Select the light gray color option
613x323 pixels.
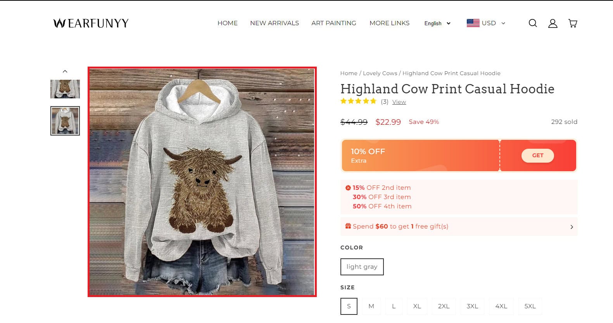pyautogui.click(x=361, y=267)
